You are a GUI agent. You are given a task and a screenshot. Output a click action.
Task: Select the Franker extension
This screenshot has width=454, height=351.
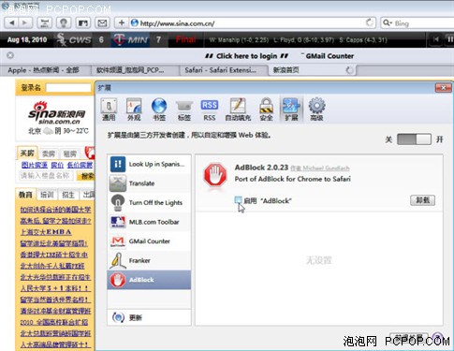click(x=149, y=260)
